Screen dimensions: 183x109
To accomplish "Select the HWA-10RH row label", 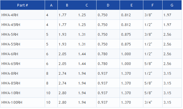I will tap(11, 93).
